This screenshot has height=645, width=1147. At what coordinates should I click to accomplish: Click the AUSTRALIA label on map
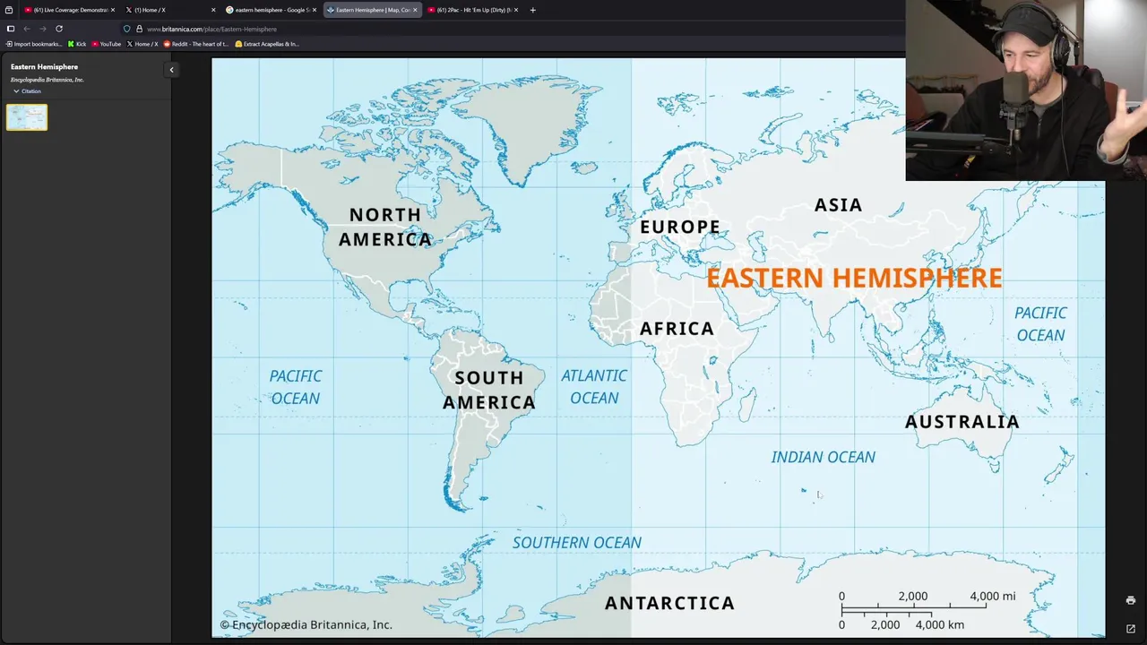(x=962, y=422)
